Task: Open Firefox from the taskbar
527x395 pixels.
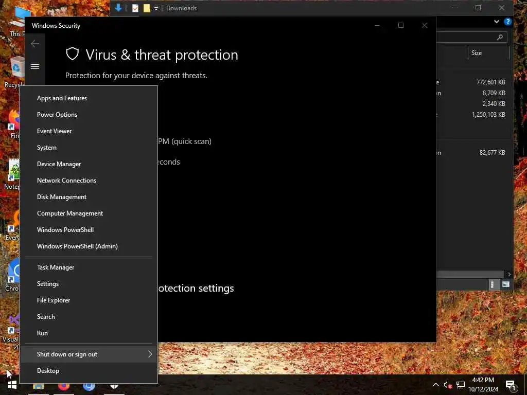Action: 63,386
